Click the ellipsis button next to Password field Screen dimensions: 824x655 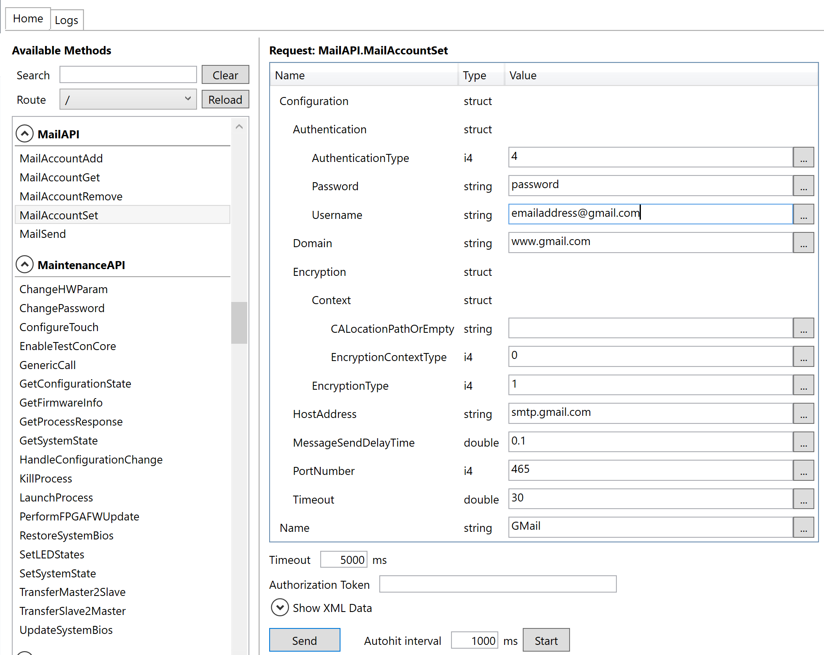coord(803,186)
